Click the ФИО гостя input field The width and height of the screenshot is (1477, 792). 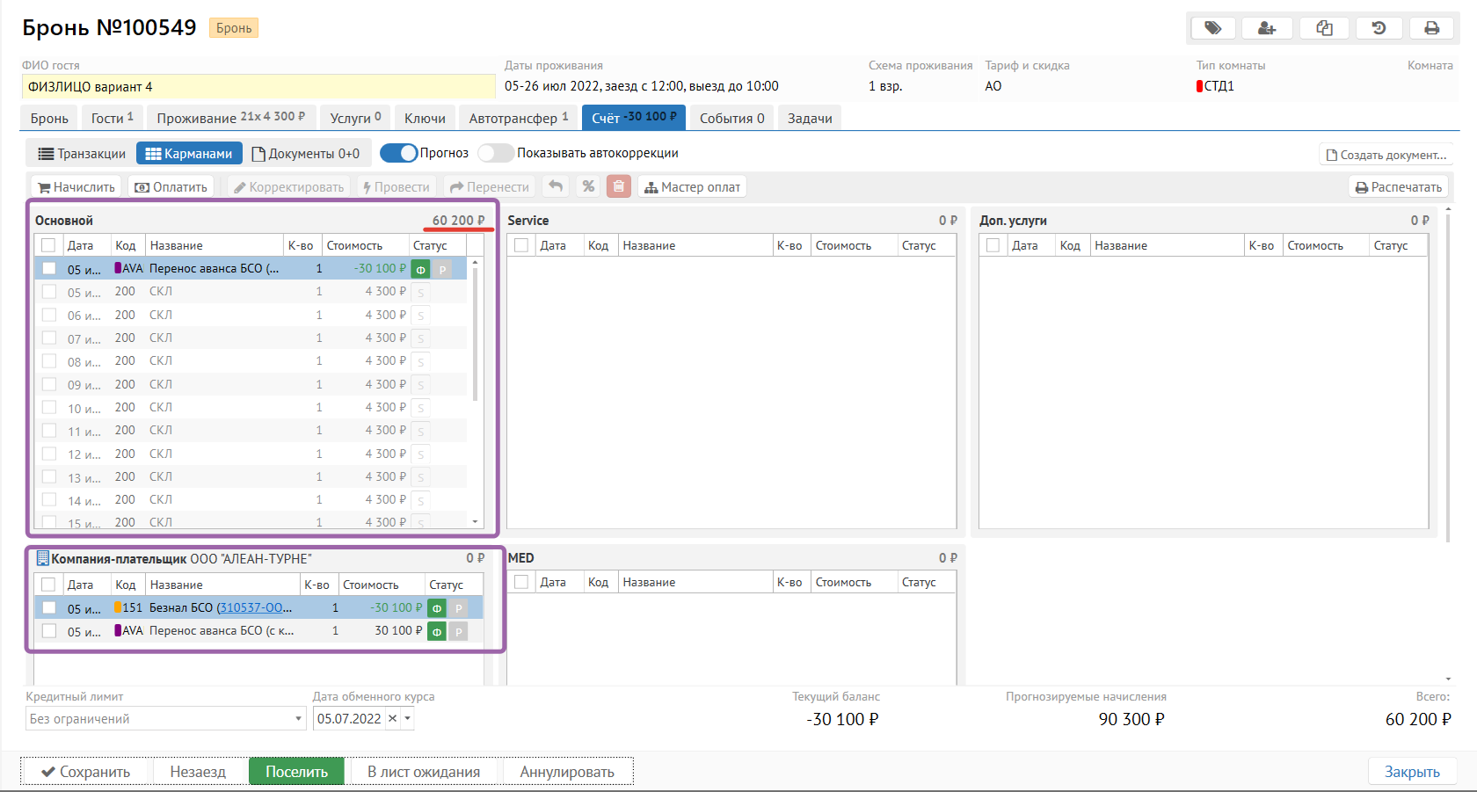point(258,86)
